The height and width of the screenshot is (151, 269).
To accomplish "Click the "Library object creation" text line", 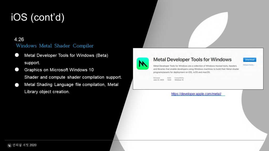I will click(x=47, y=92).
